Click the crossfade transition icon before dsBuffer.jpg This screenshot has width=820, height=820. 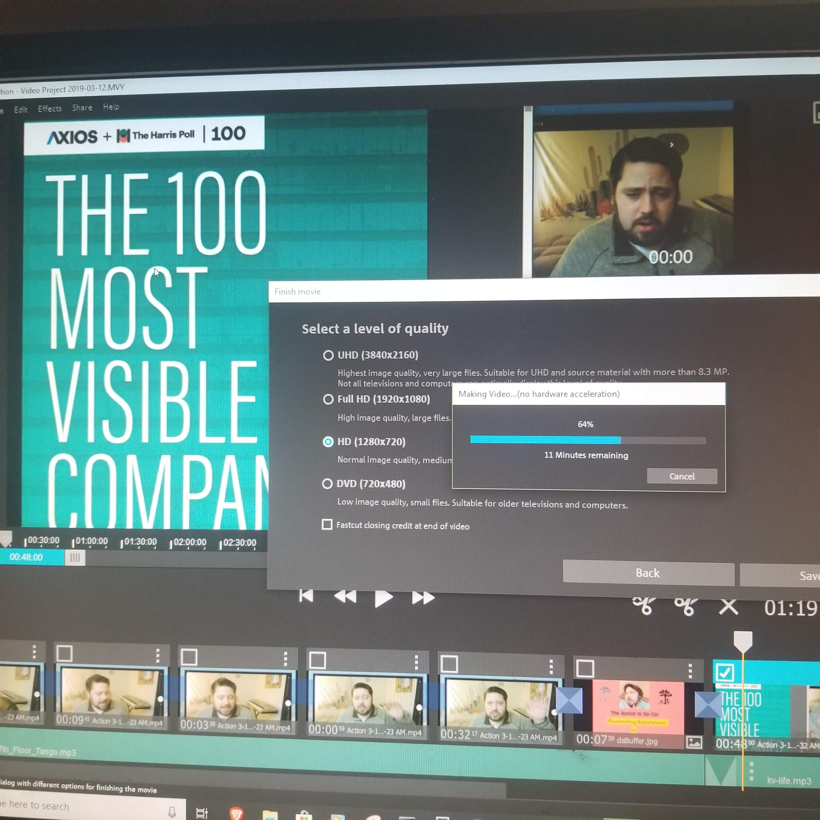pyautogui.click(x=569, y=701)
